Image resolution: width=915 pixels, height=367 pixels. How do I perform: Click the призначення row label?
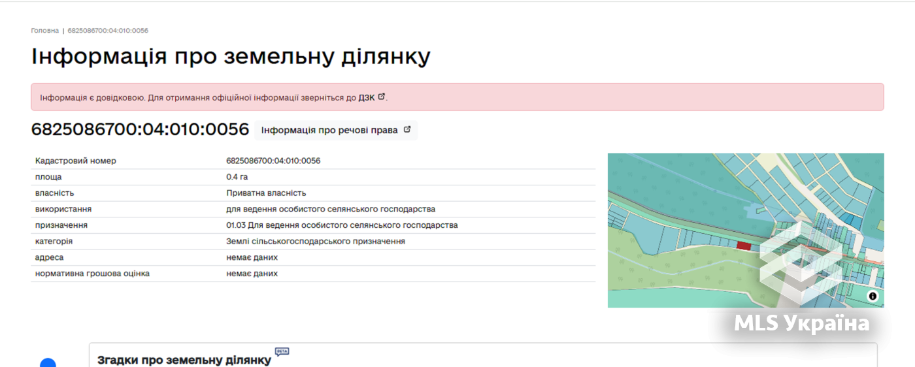[61, 225]
